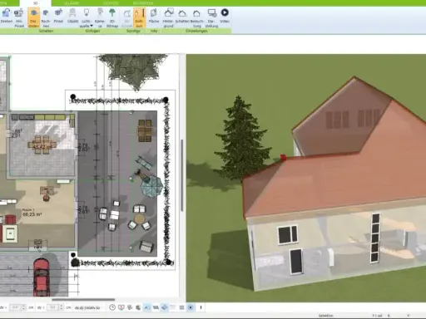Insert a Kamera into the scene
This screenshot has height=319, width=426.
(100, 17)
